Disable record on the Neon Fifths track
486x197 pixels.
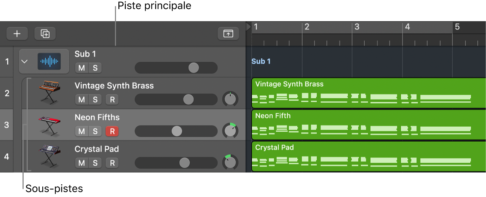click(x=112, y=131)
